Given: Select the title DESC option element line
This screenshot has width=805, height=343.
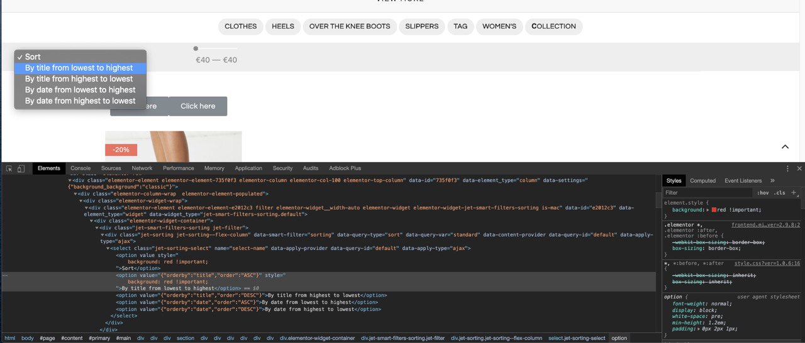Looking at the screenshot, I should (252, 295).
